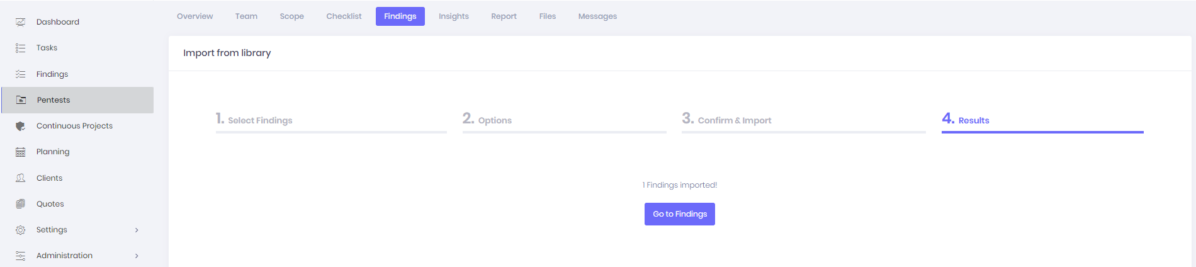1196x267 pixels.
Task: Click the Administration sliders icon
Action: [x=20, y=256]
